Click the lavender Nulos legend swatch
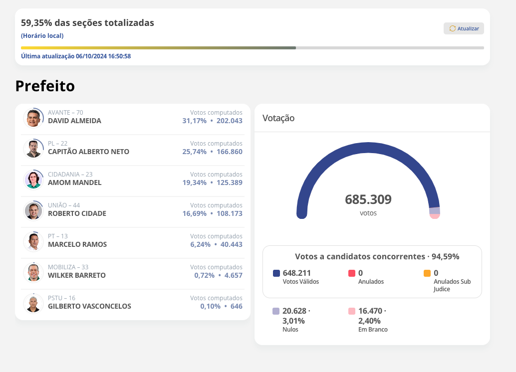This screenshot has height=372, width=516. point(276,311)
